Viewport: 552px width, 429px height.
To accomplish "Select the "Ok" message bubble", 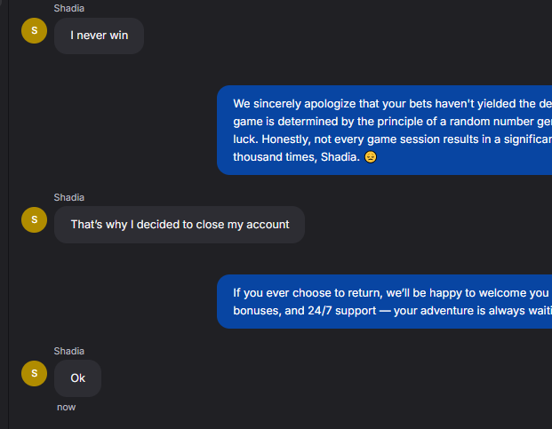I will (78, 378).
